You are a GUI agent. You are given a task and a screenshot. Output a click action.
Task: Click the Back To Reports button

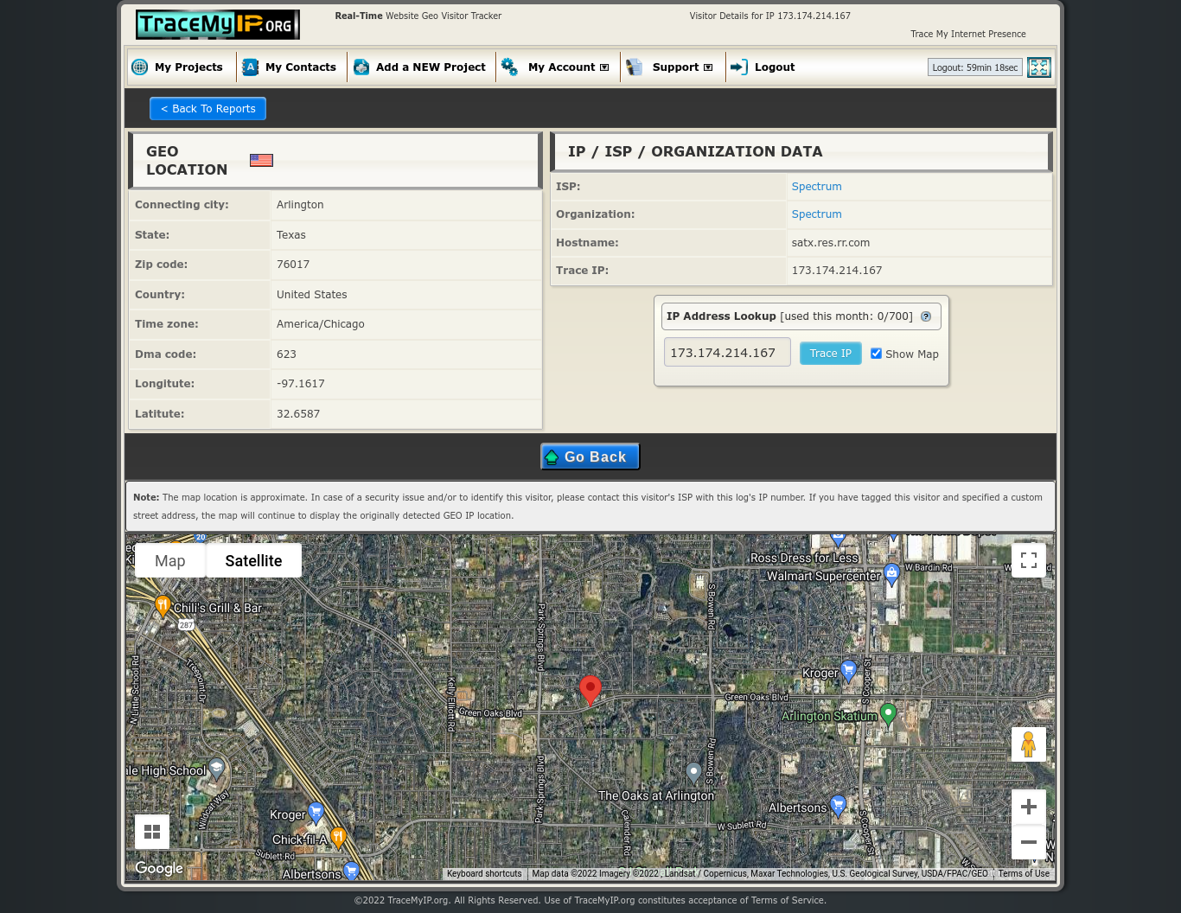(207, 109)
